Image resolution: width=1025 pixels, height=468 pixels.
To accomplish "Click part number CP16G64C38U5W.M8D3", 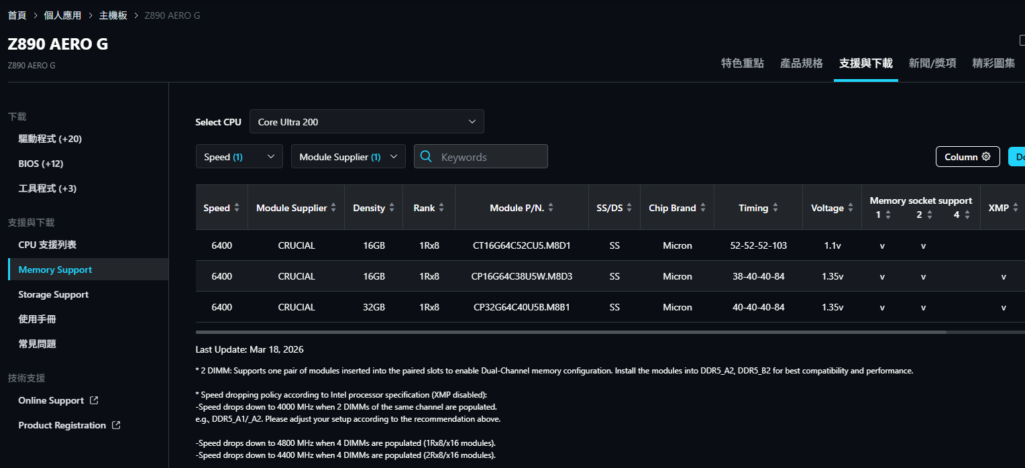I will (x=522, y=276).
